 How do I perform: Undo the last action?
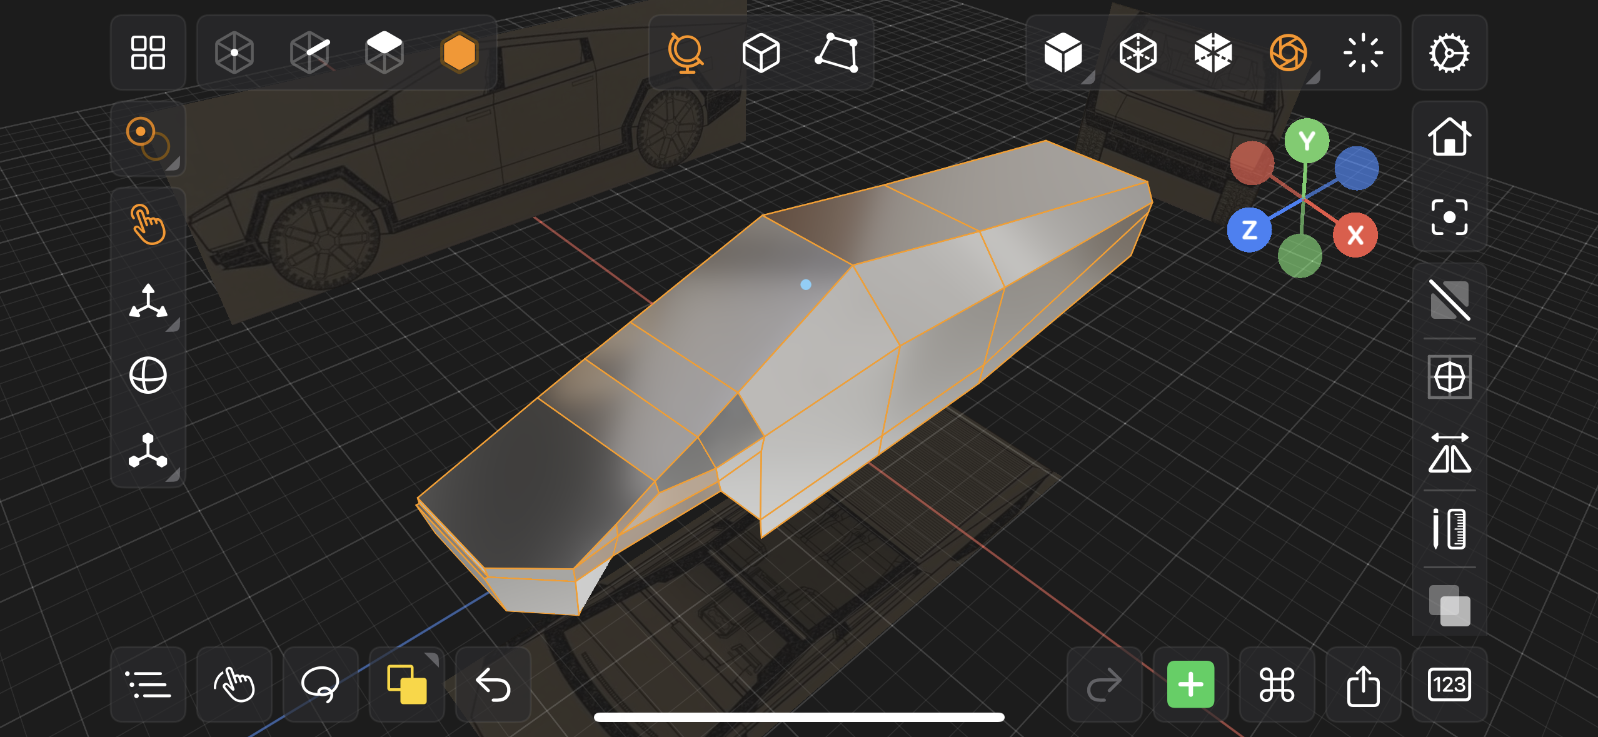point(493,684)
